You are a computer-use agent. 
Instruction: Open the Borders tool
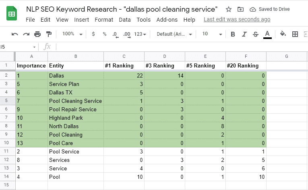tap(295, 34)
